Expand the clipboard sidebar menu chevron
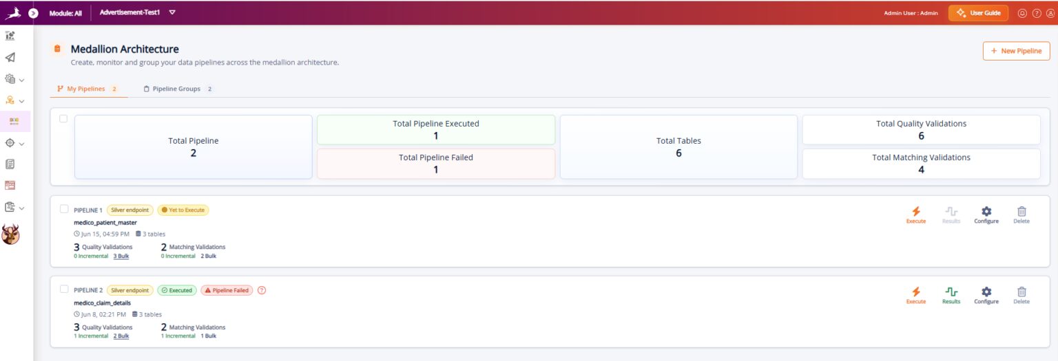Viewport: 1058px width, 361px height. point(22,208)
